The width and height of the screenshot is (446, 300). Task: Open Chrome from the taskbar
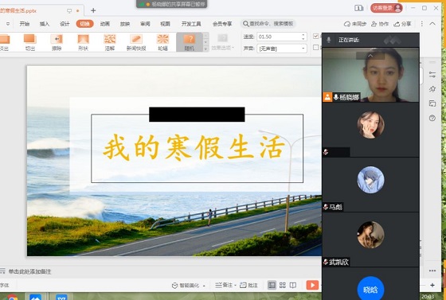coord(11,298)
